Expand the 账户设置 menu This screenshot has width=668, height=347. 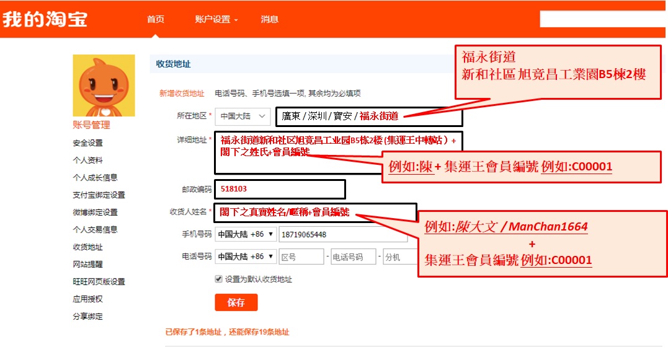[216, 19]
